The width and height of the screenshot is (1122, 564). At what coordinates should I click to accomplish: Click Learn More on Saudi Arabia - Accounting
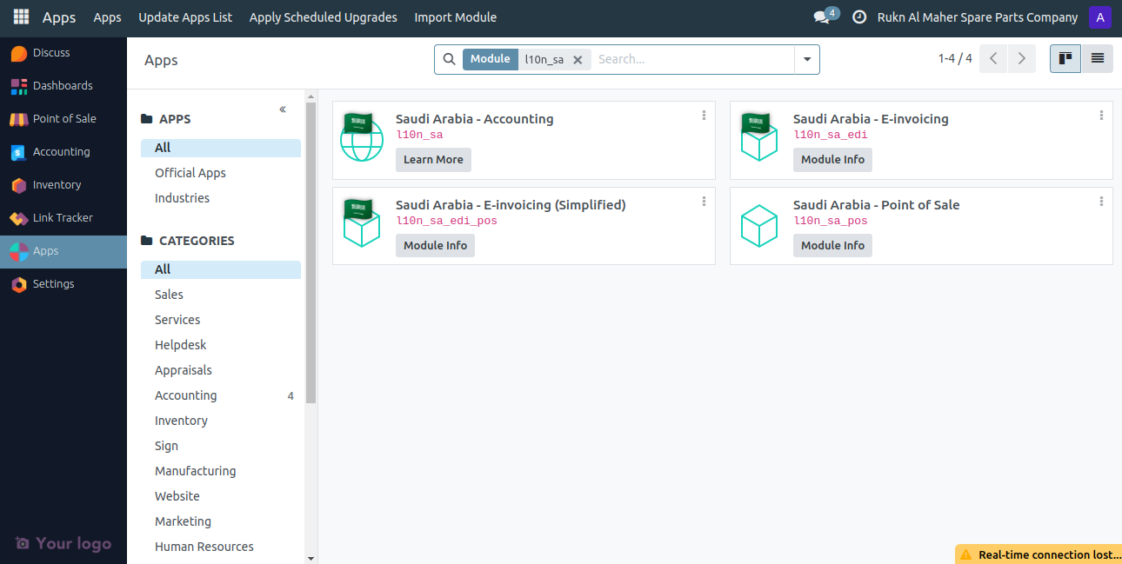click(433, 159)
